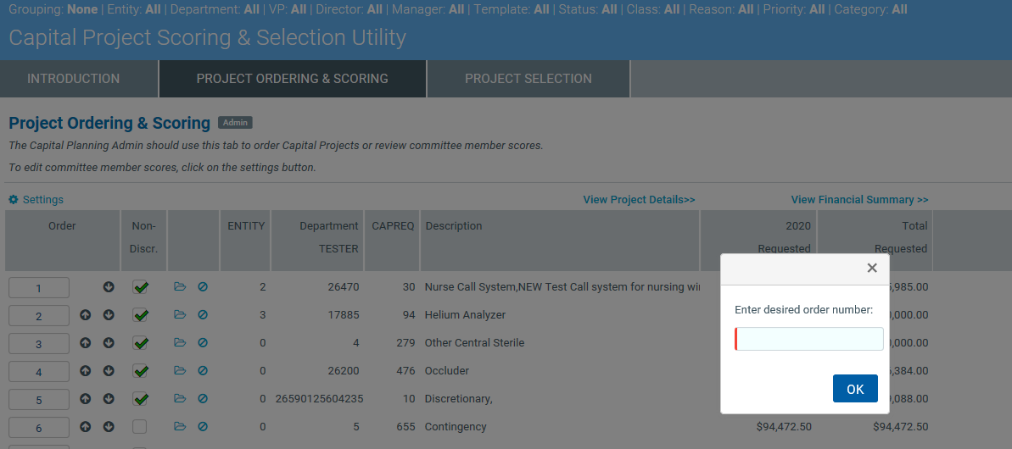
Task: Open folder icon for Nurse Call System row
Action: (179, 287)
